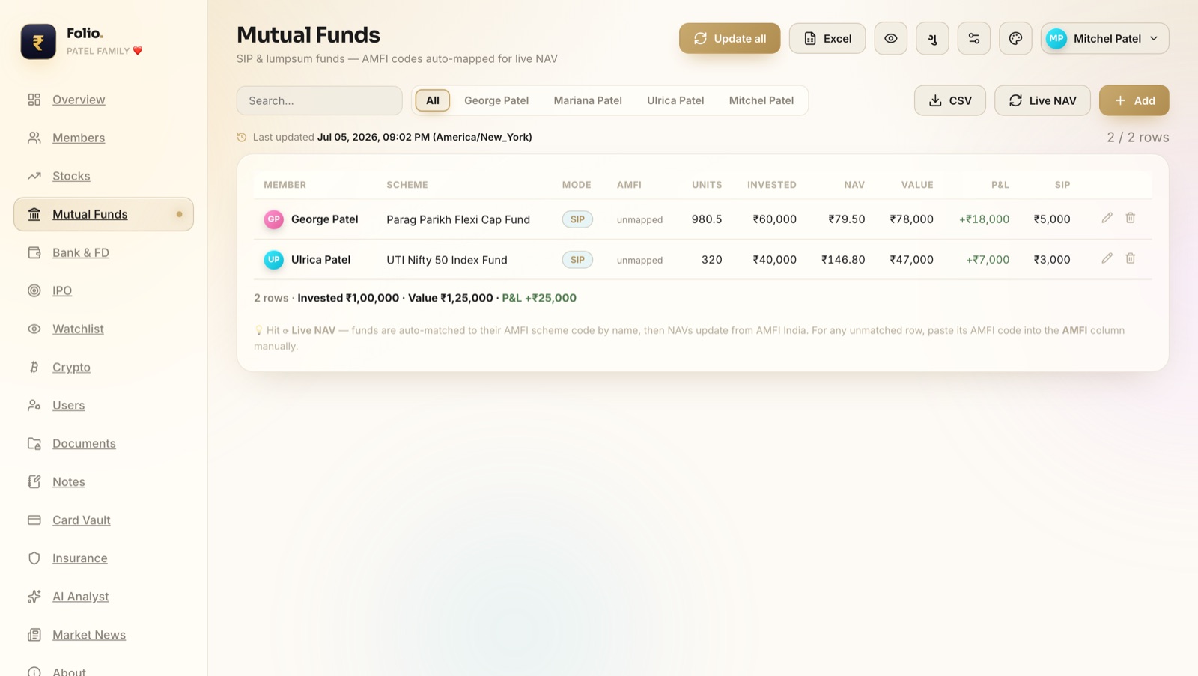Click the AI Analyst sparkle icon
The height and width of the screenshot is (676, 1198).
[x=34, y=596]
